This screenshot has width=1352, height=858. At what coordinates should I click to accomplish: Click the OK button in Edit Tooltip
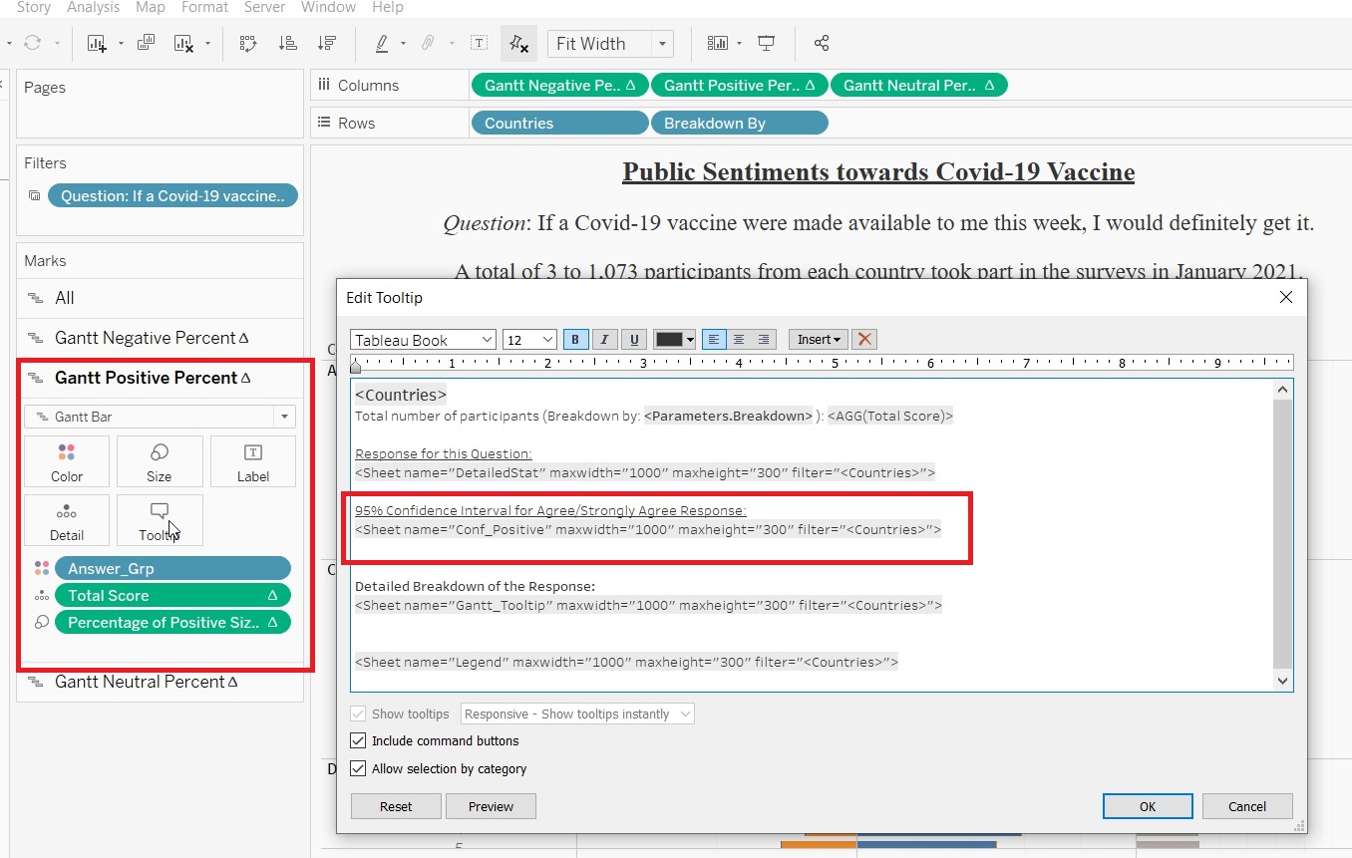pos(1147,806)
